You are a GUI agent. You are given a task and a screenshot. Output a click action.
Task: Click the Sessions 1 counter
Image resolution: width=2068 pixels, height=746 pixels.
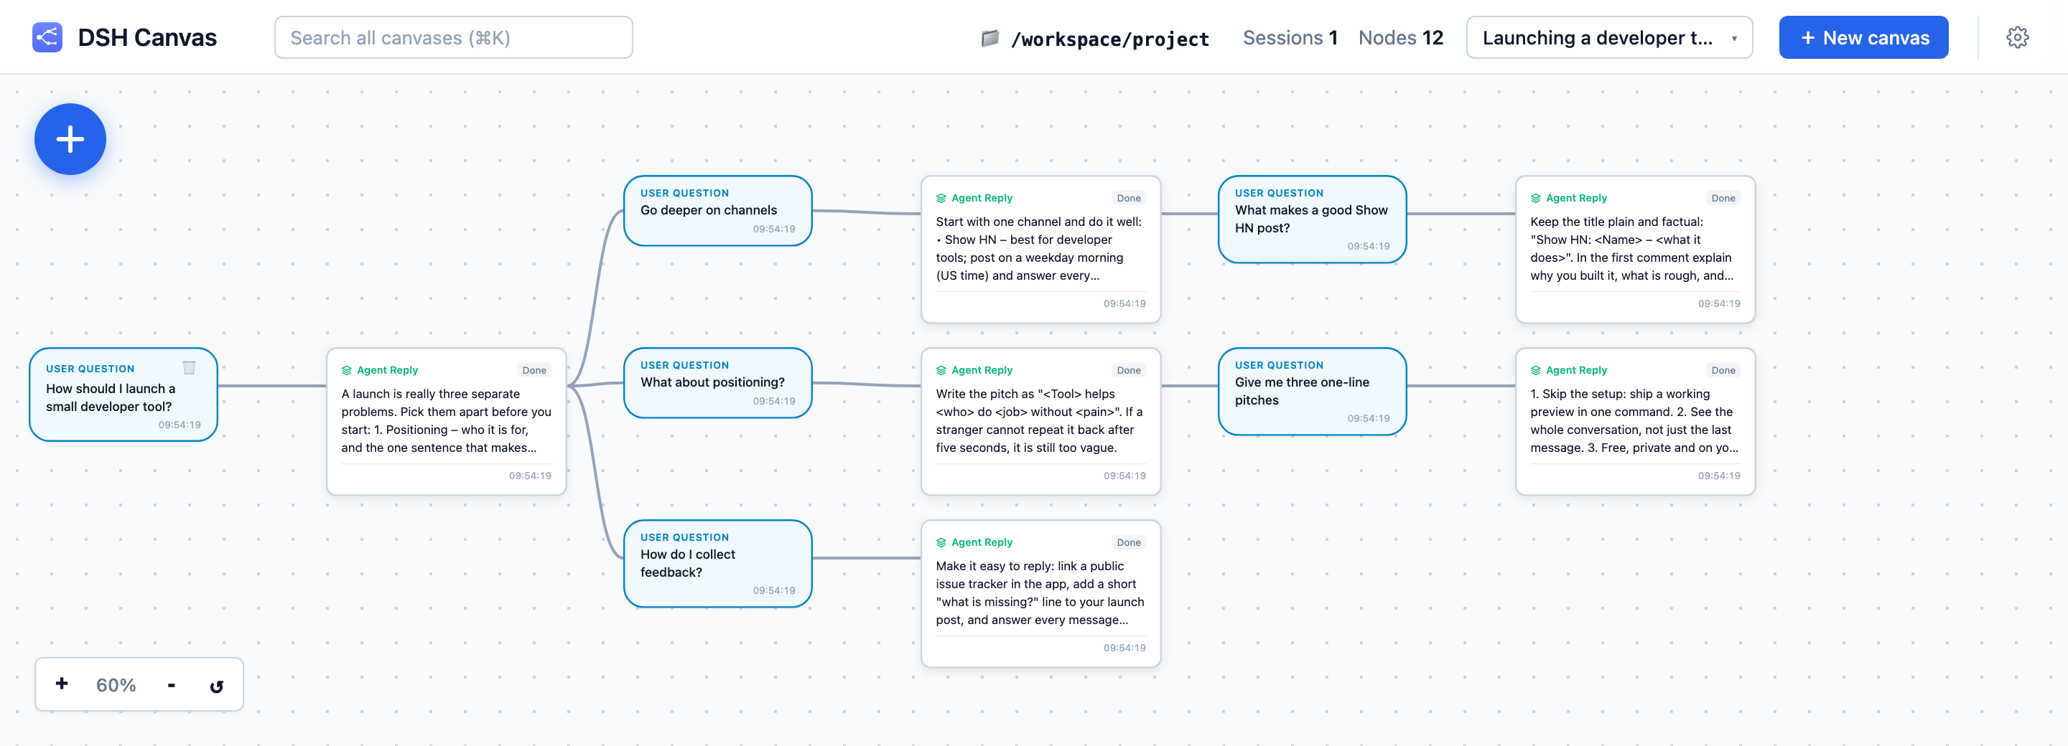click(x=1290, y=38)
